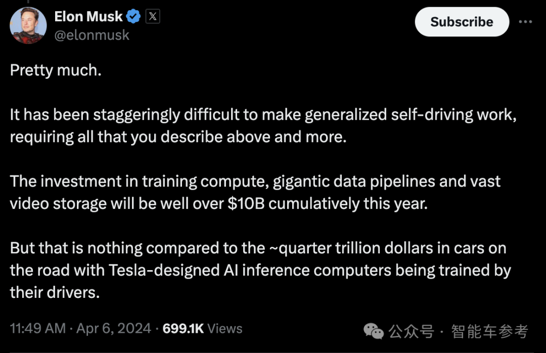Click the X affiliation badge icon

click(153, 17)
